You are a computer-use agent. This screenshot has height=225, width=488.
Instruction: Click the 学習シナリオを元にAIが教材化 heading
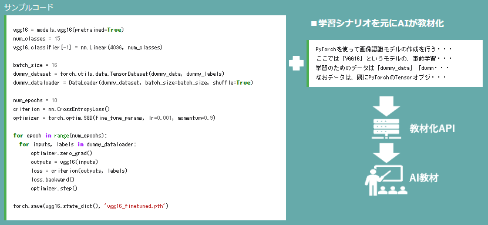coord(378,23)
